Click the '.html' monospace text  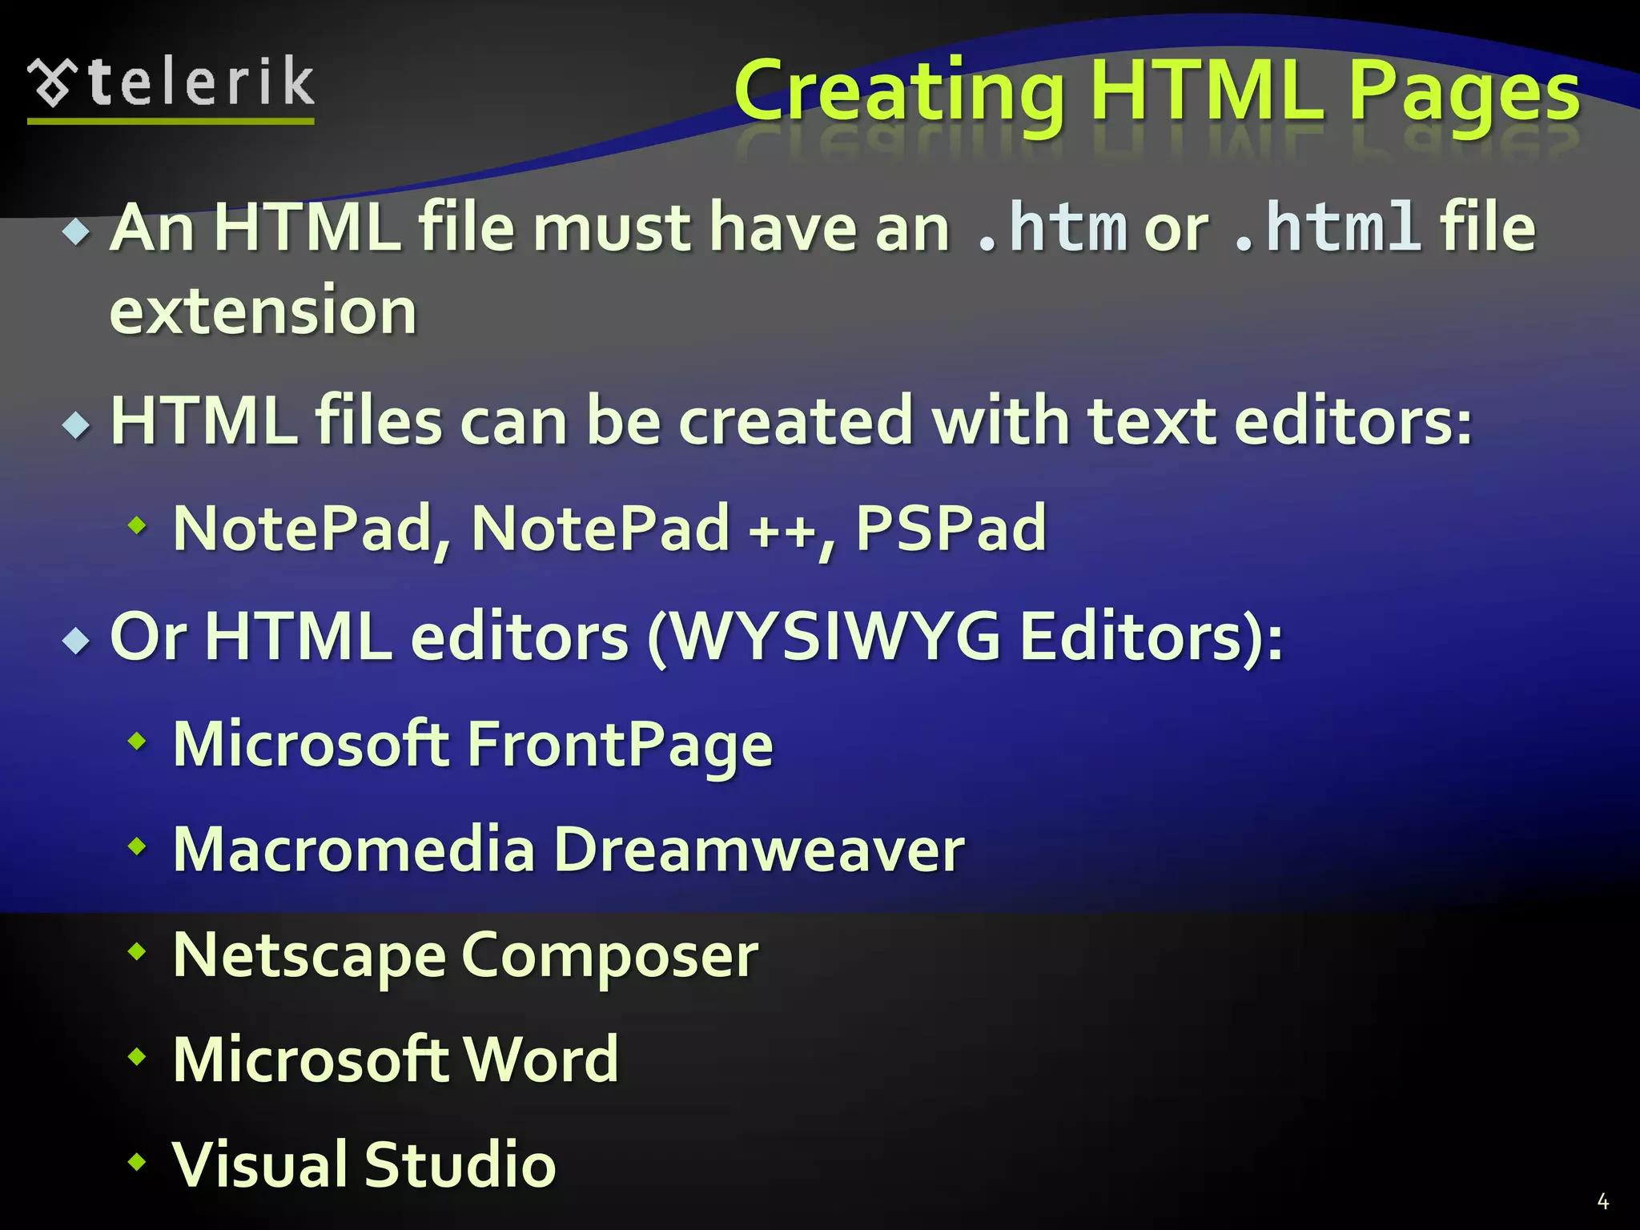coord(1327,228)
